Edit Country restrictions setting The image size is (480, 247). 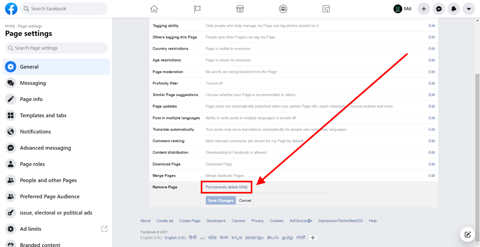[432, 49]
